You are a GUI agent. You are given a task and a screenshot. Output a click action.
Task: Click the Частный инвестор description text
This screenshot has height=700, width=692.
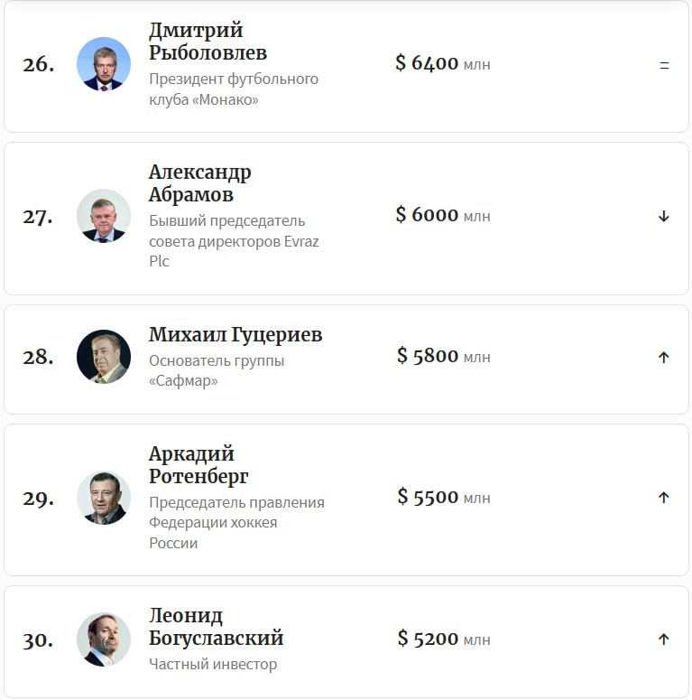tap(213, 664)
